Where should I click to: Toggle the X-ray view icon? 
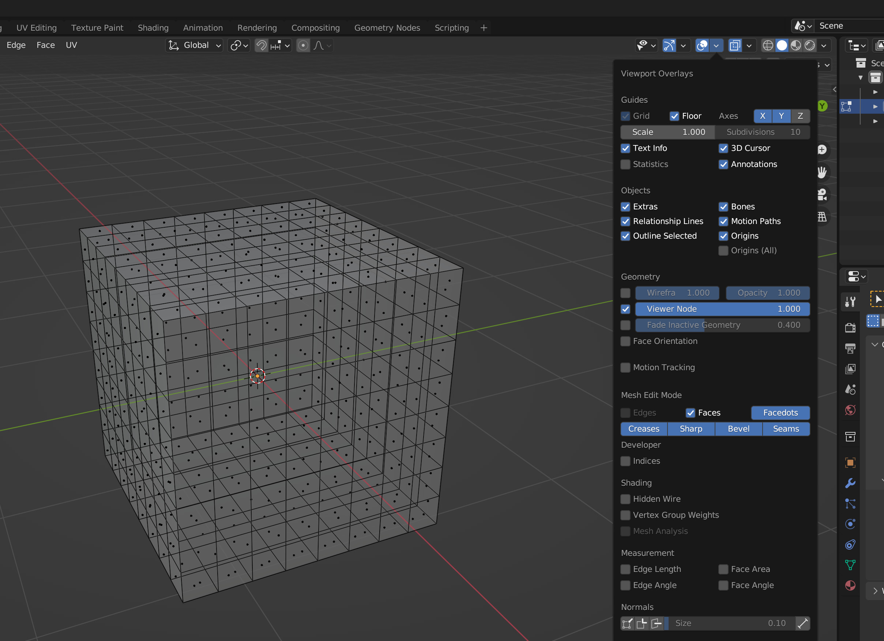735,46
